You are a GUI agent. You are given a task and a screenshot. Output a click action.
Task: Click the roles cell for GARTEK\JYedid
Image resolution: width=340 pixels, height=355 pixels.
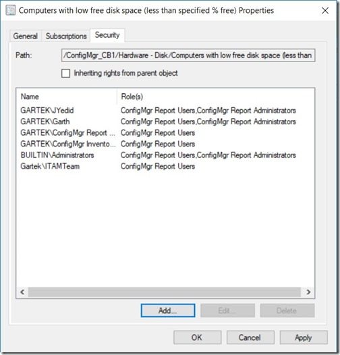point(208,111)
